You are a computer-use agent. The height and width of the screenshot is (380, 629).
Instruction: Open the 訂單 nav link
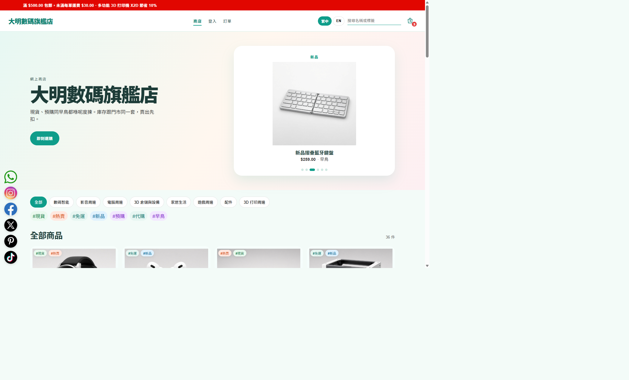(227, 21)
